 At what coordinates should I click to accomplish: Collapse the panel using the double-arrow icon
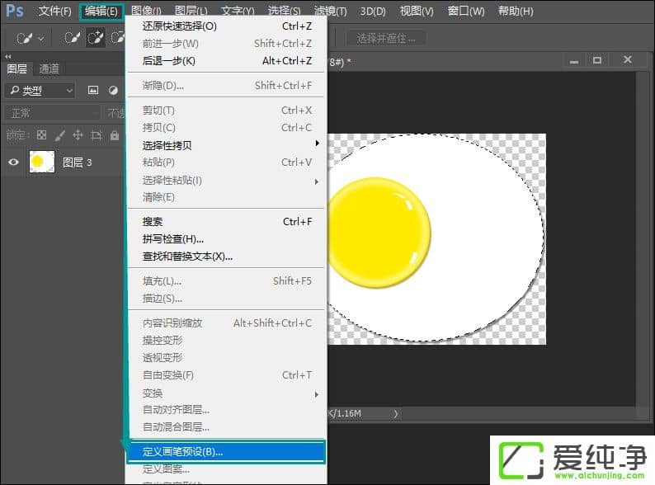click(9, 57)
